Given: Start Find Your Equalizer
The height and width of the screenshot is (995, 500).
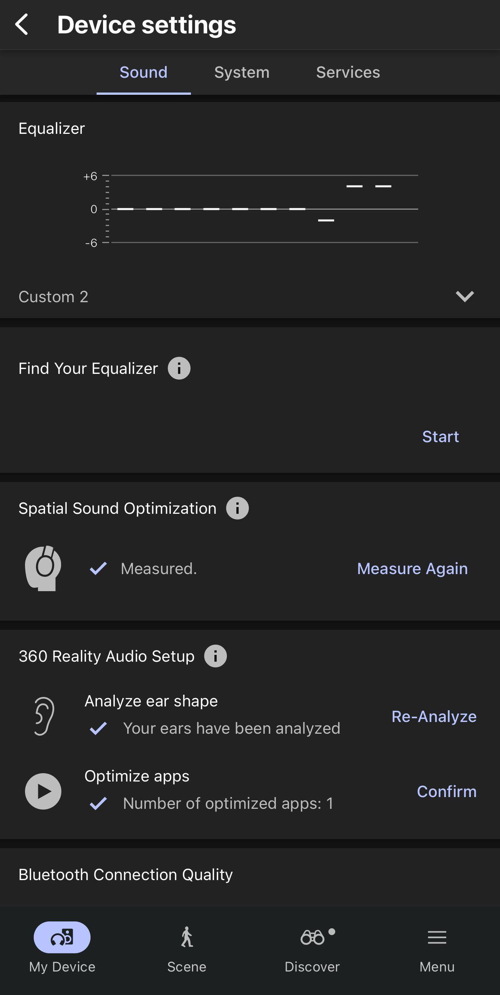Looking at the screenshot, I should [440, 436].
